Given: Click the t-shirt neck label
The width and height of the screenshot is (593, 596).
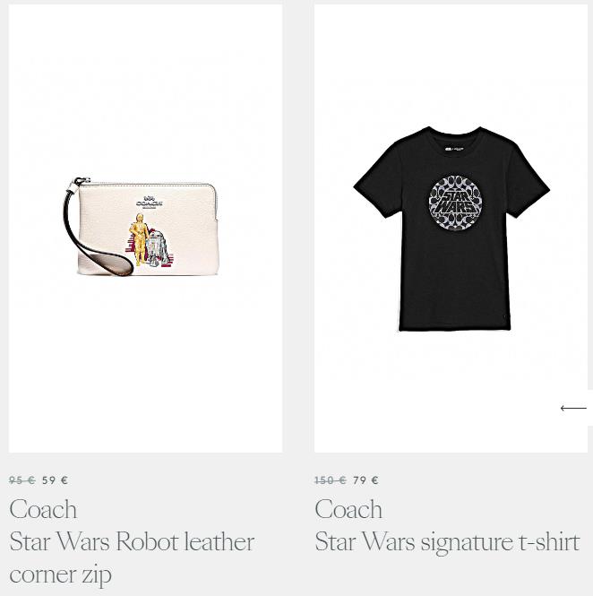Looking at the screenshot, I should 455,150.
